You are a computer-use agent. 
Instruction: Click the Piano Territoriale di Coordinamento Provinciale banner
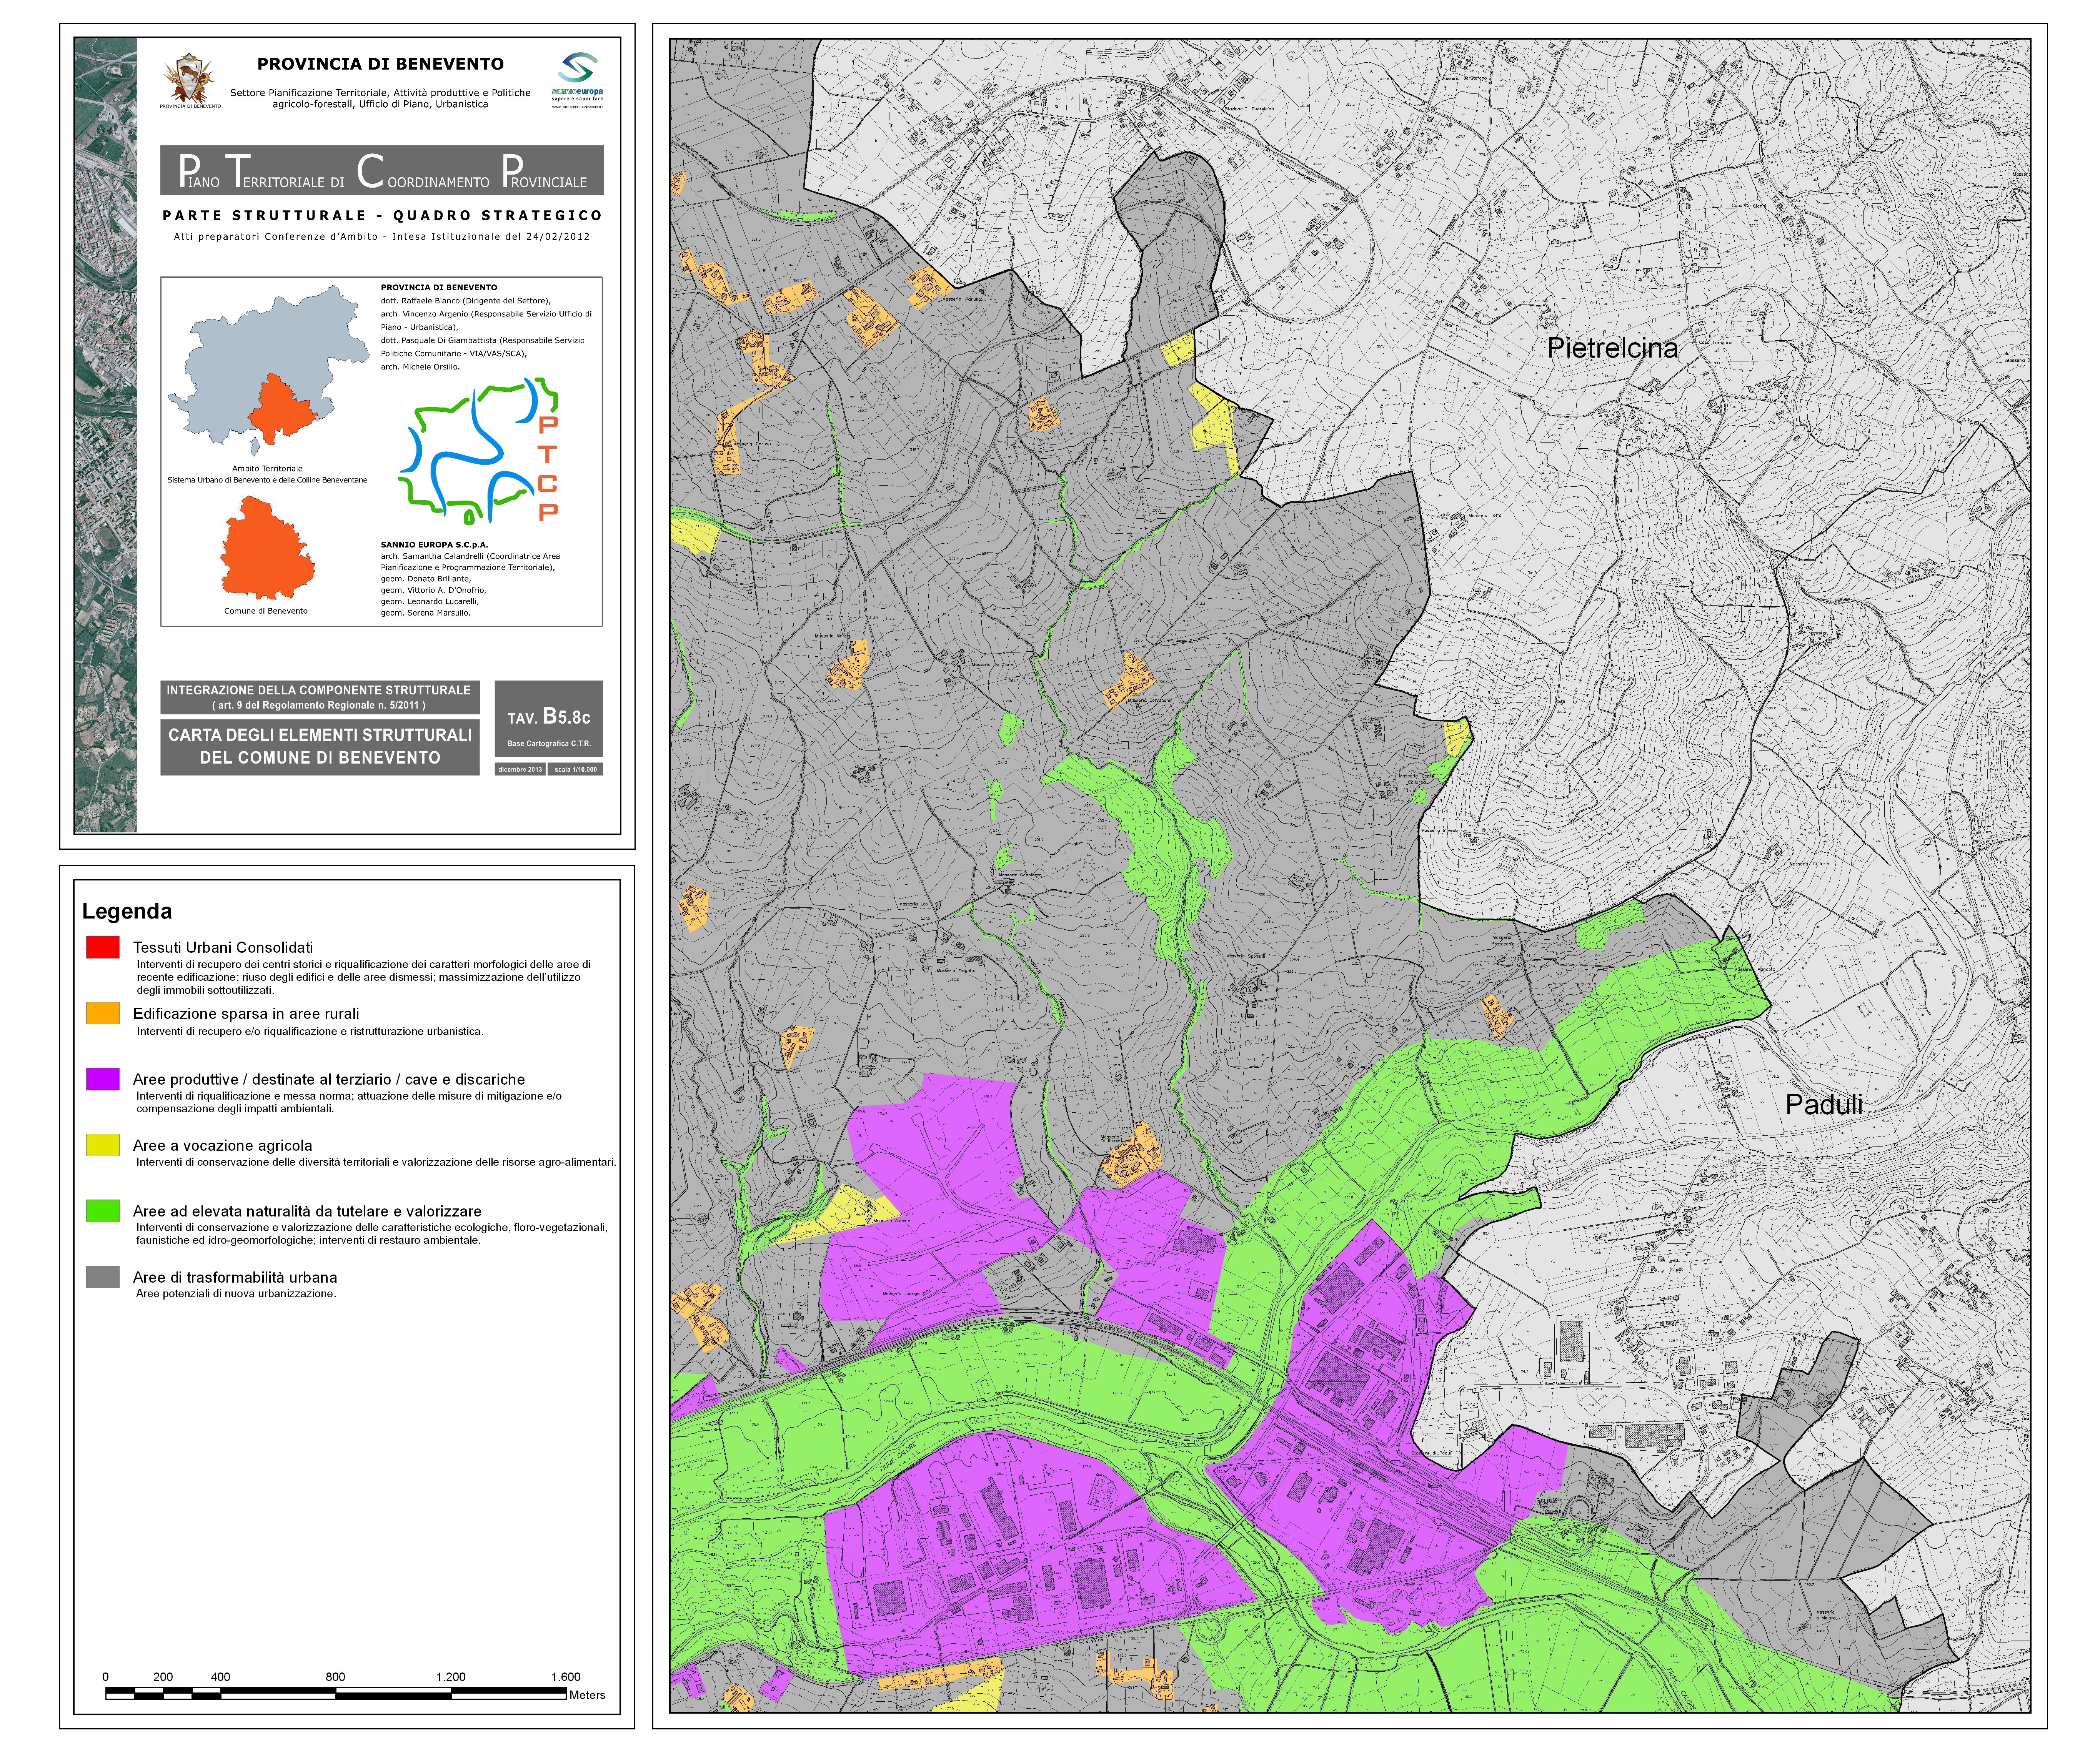coord(382,170)
